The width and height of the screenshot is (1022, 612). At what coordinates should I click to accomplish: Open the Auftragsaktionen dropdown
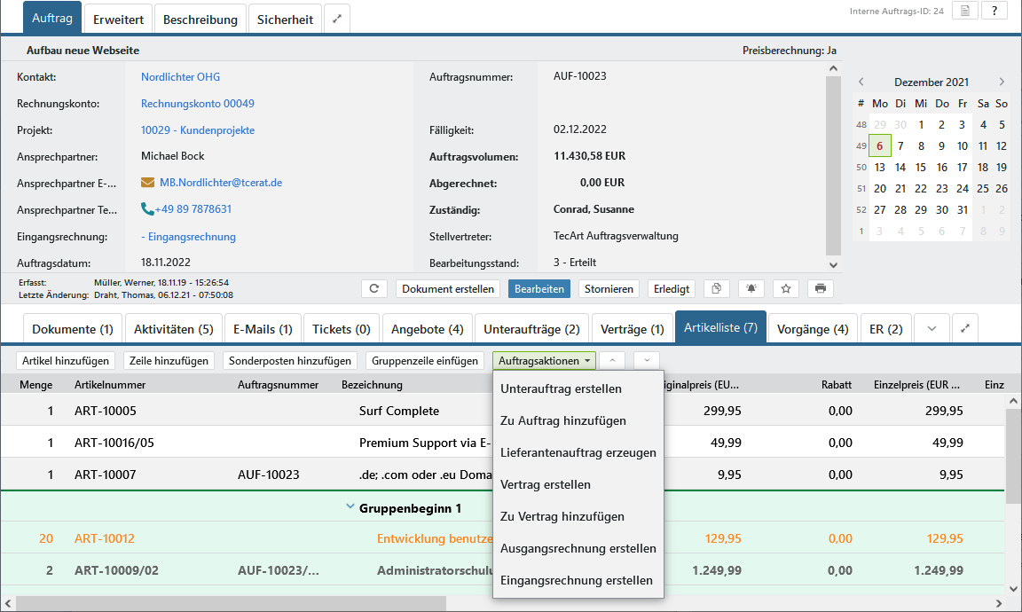(x=544, y=361)
